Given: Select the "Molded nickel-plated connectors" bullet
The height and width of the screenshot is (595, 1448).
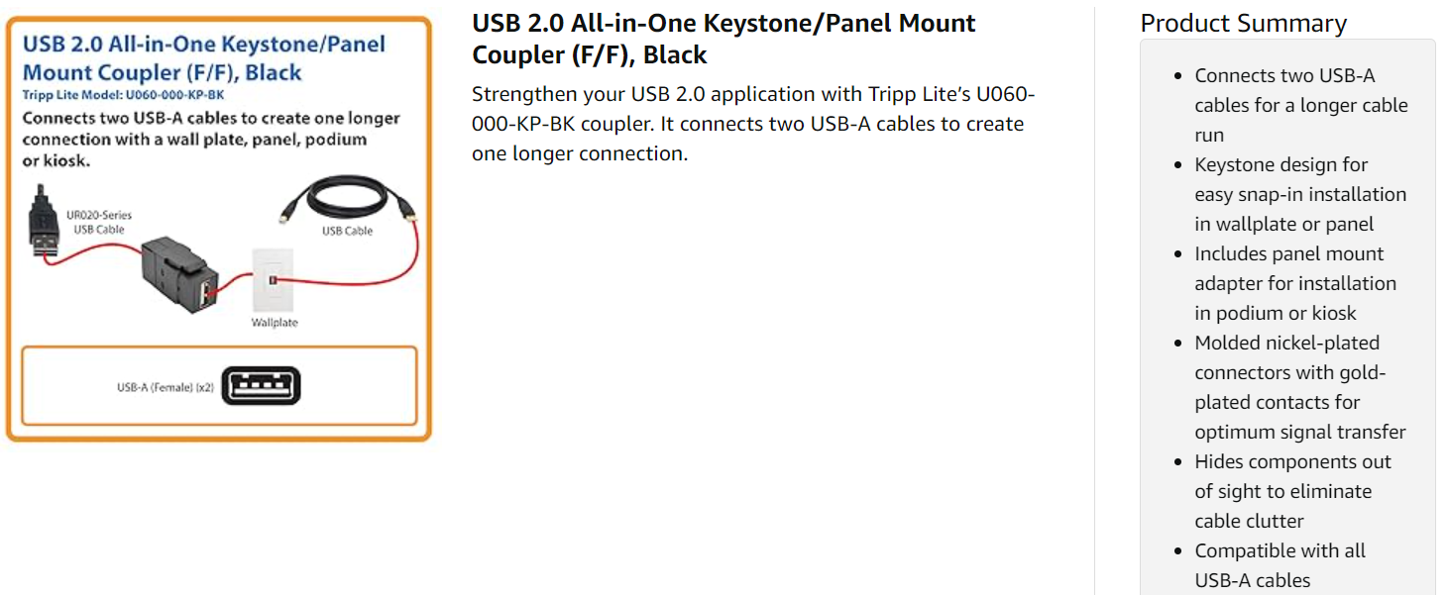Looking at the screenshot, I should (1300, 387).
